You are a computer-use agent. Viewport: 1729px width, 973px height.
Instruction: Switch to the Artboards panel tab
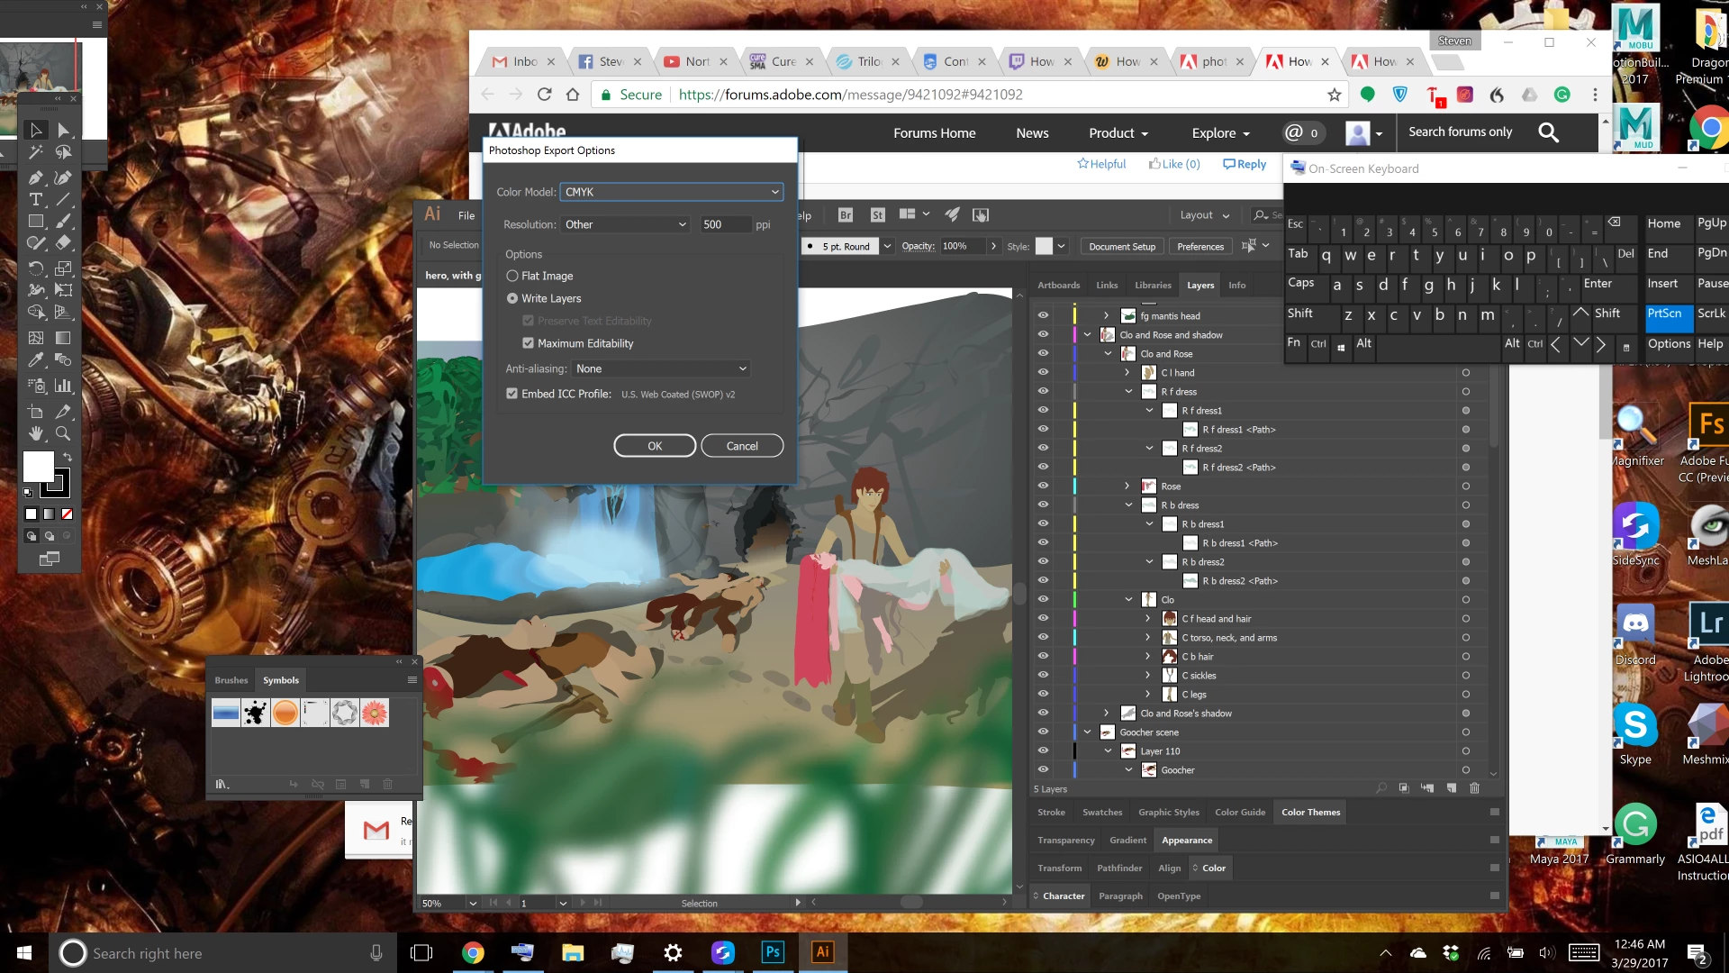click(x=1058, y=285)
